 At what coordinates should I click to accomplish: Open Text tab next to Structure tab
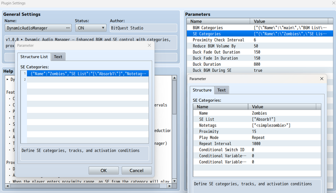pos(222,90)
